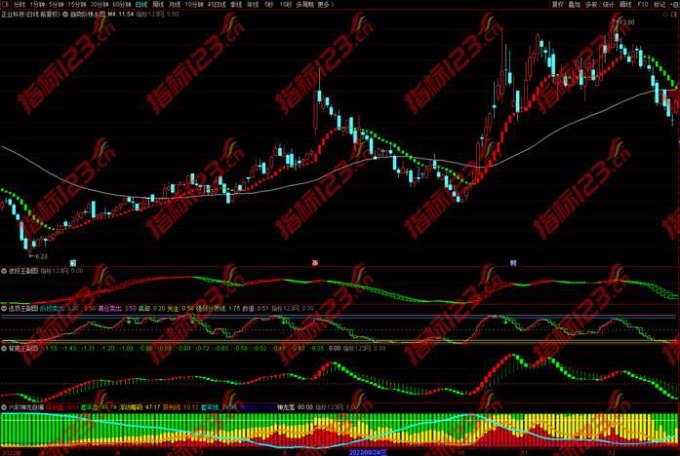
Task: Click the icon left of 分时 tab
Action: coord(5,4)
